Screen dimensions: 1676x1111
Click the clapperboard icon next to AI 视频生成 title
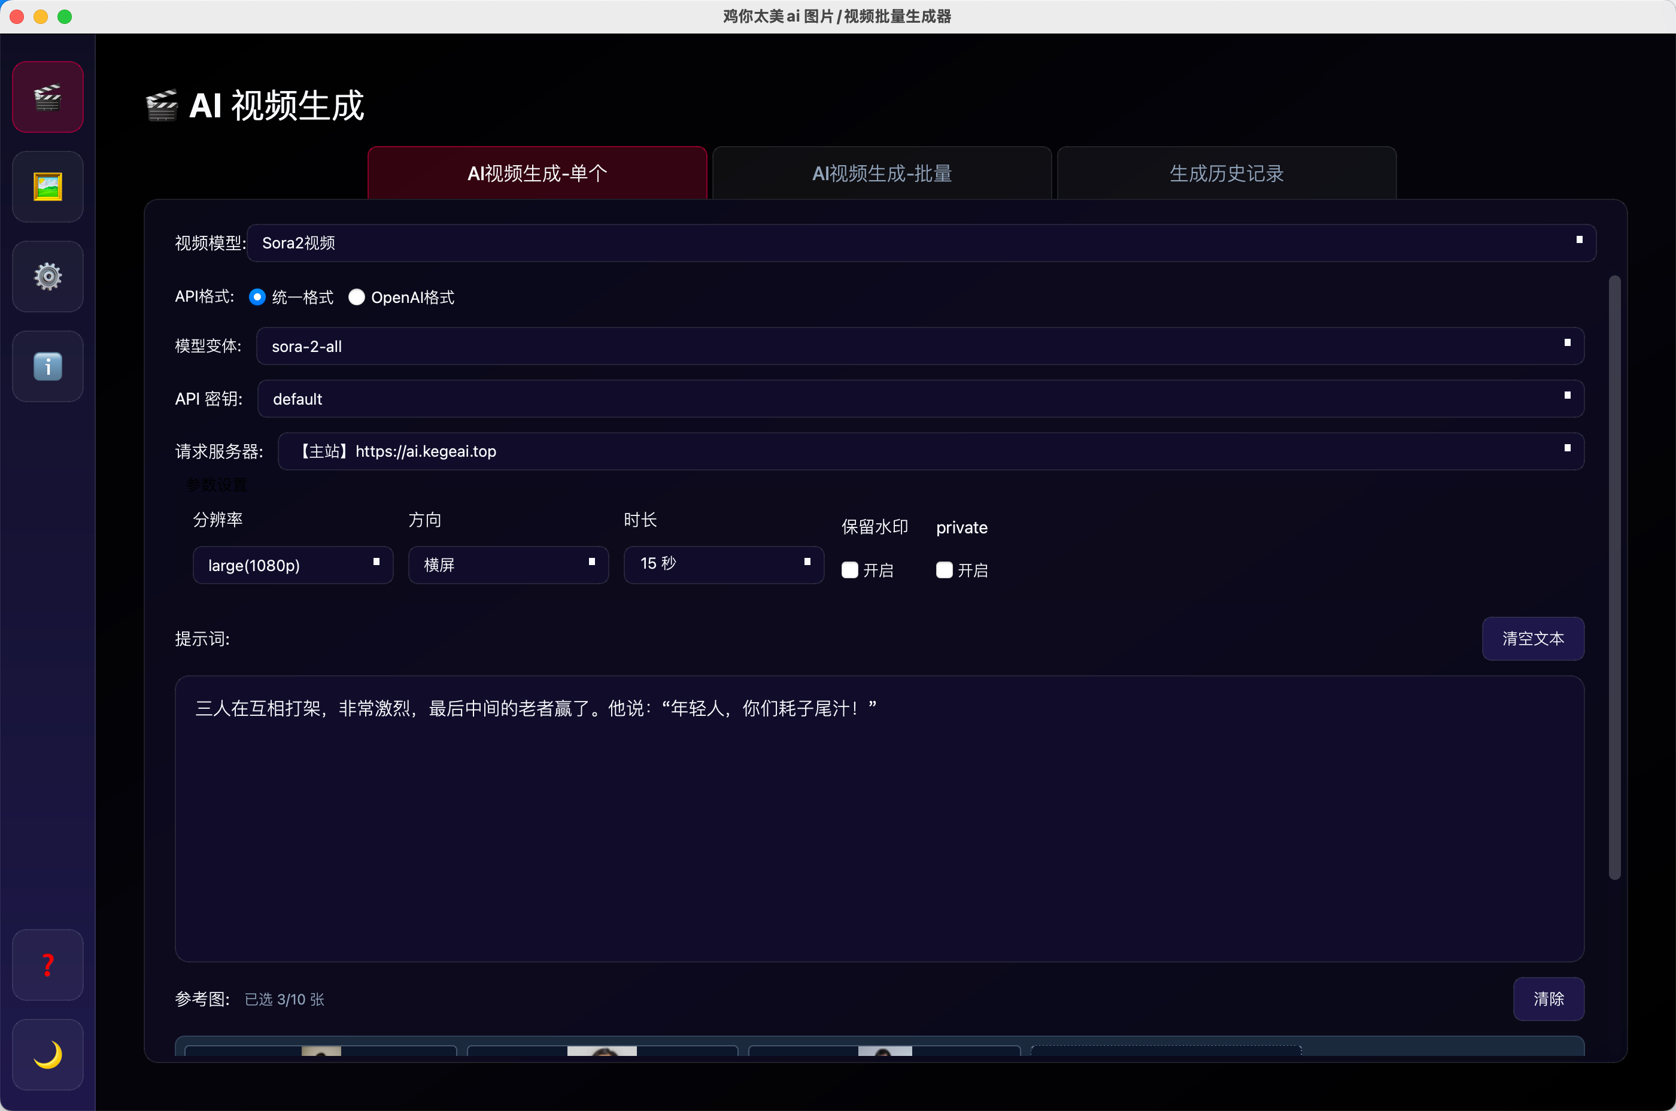point(162,105)
